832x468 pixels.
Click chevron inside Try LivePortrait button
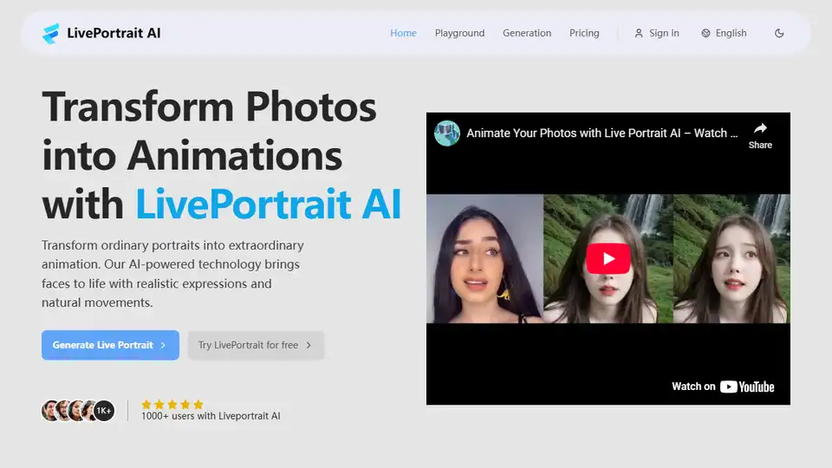click(309, 345)
